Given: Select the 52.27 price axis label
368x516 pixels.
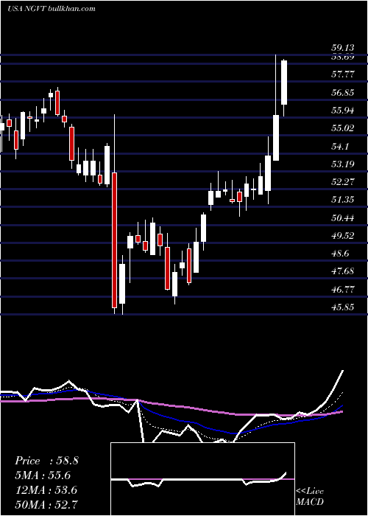Looking at the screenshot, I should click(x=342, y=182).
